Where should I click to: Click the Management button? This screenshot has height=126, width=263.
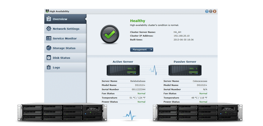tap(142, 50)
